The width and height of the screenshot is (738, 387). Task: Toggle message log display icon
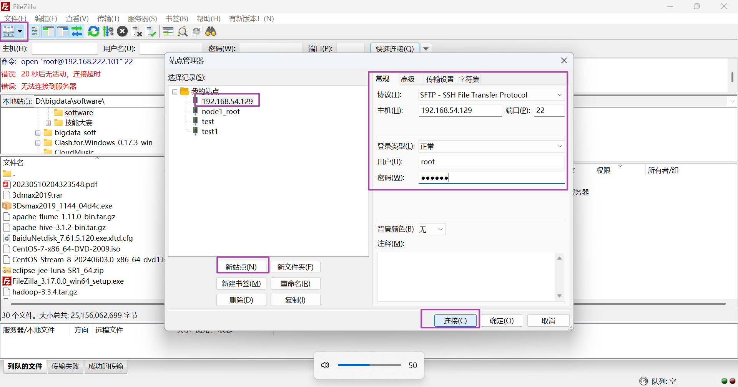35,31
